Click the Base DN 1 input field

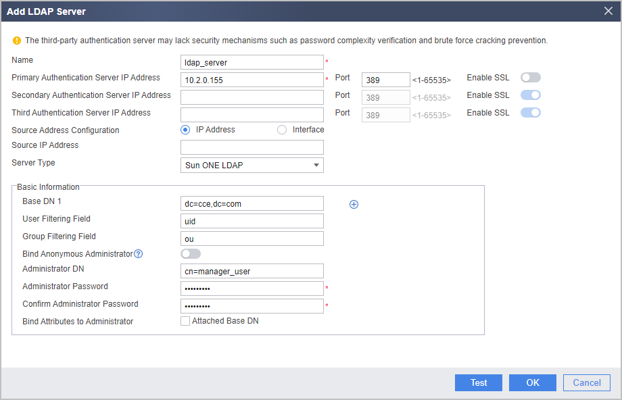point(252,203)
